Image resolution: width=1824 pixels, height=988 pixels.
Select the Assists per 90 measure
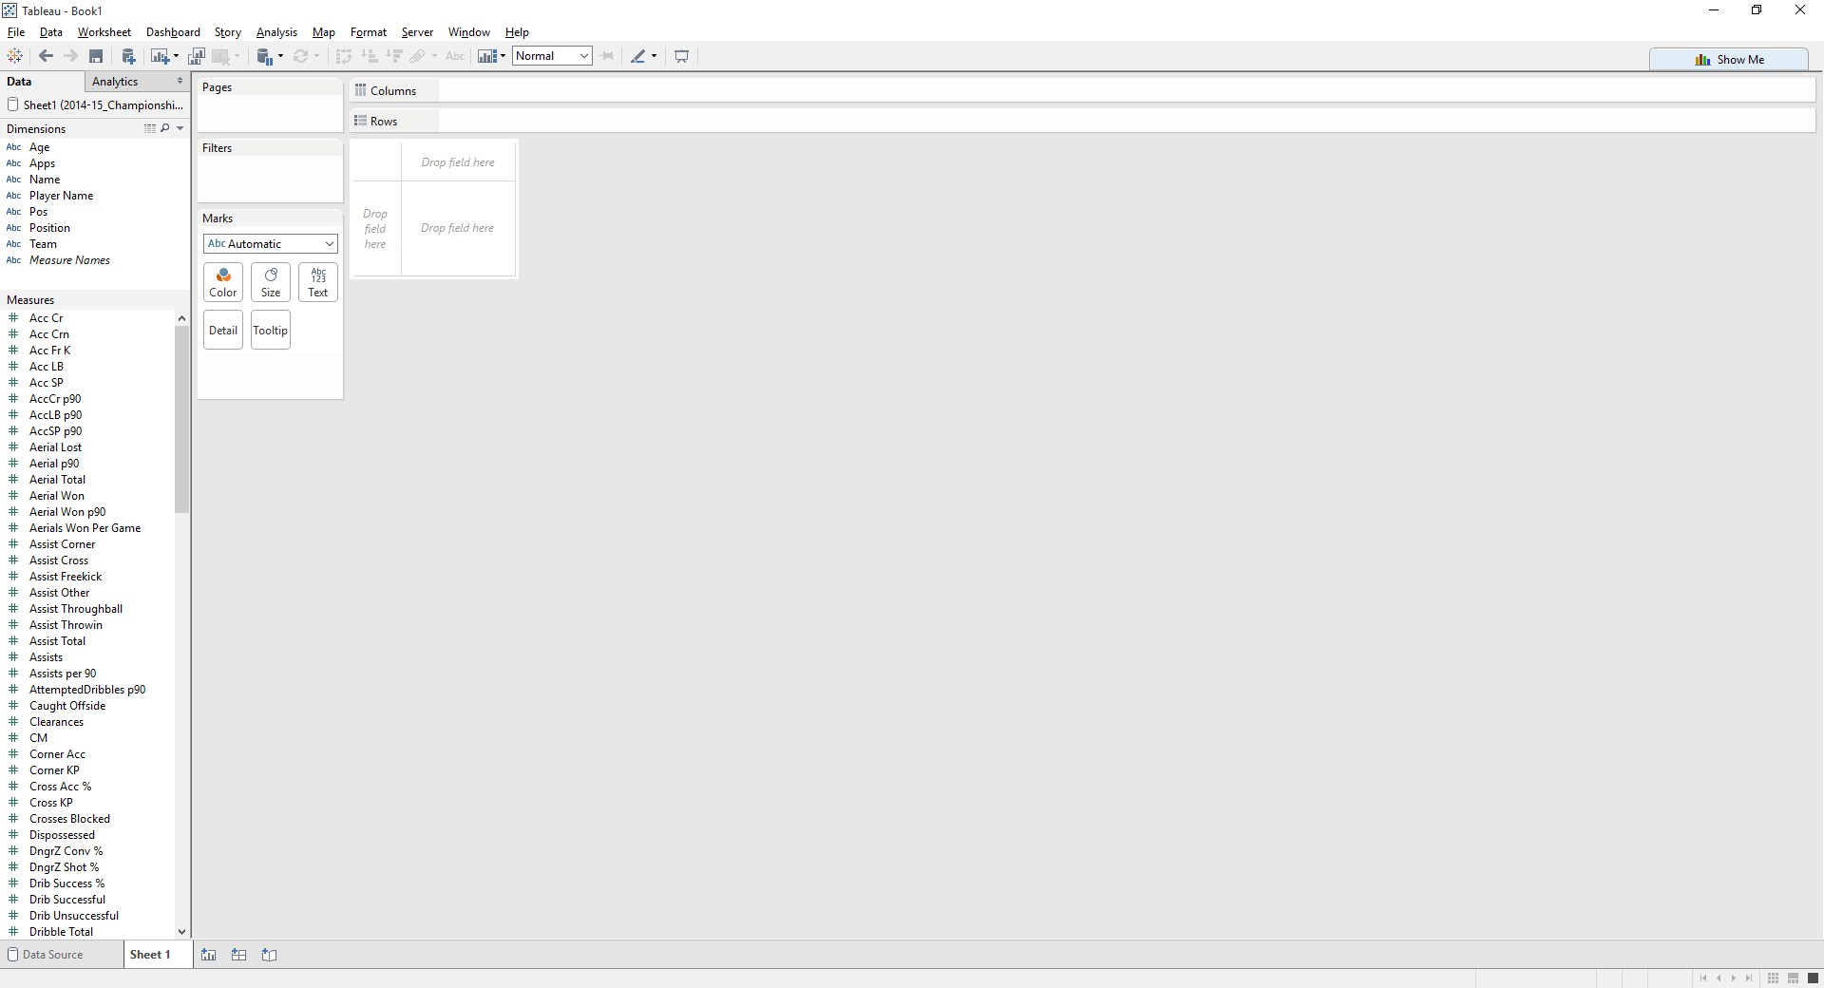pyautogui.click(x=63, y=674)
